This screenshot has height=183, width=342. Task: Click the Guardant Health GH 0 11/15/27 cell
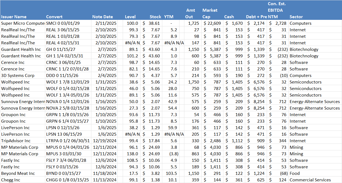[68, 49]
